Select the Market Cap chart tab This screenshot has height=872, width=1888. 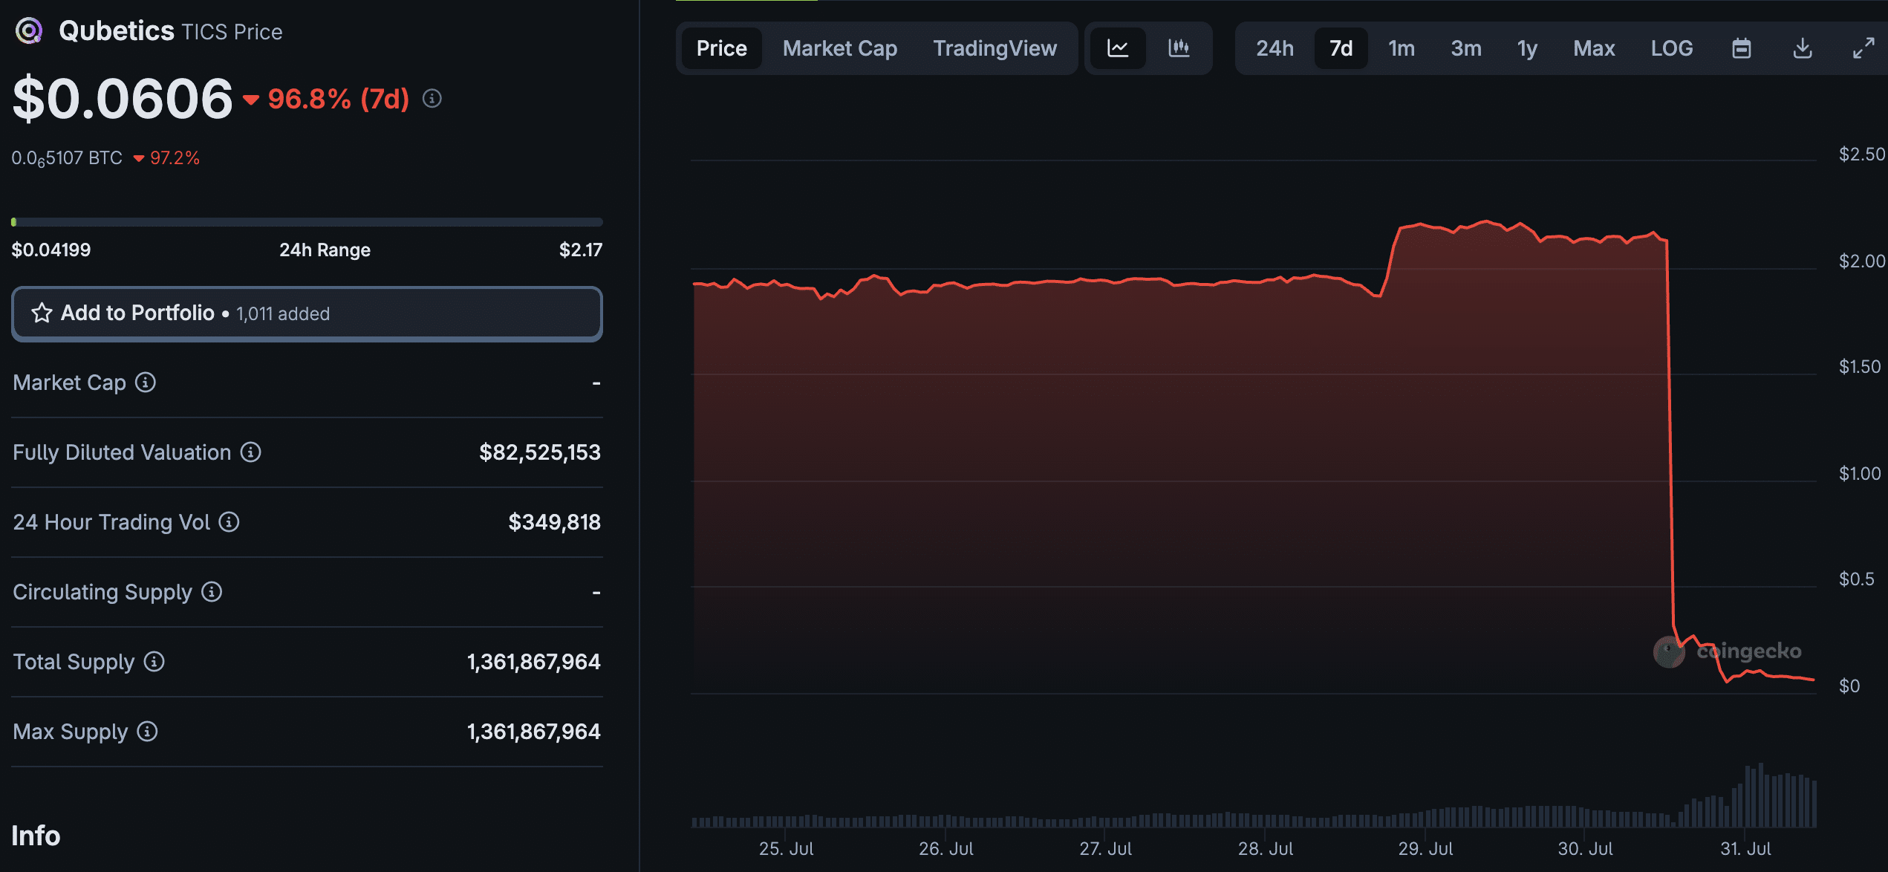point(840,48)
